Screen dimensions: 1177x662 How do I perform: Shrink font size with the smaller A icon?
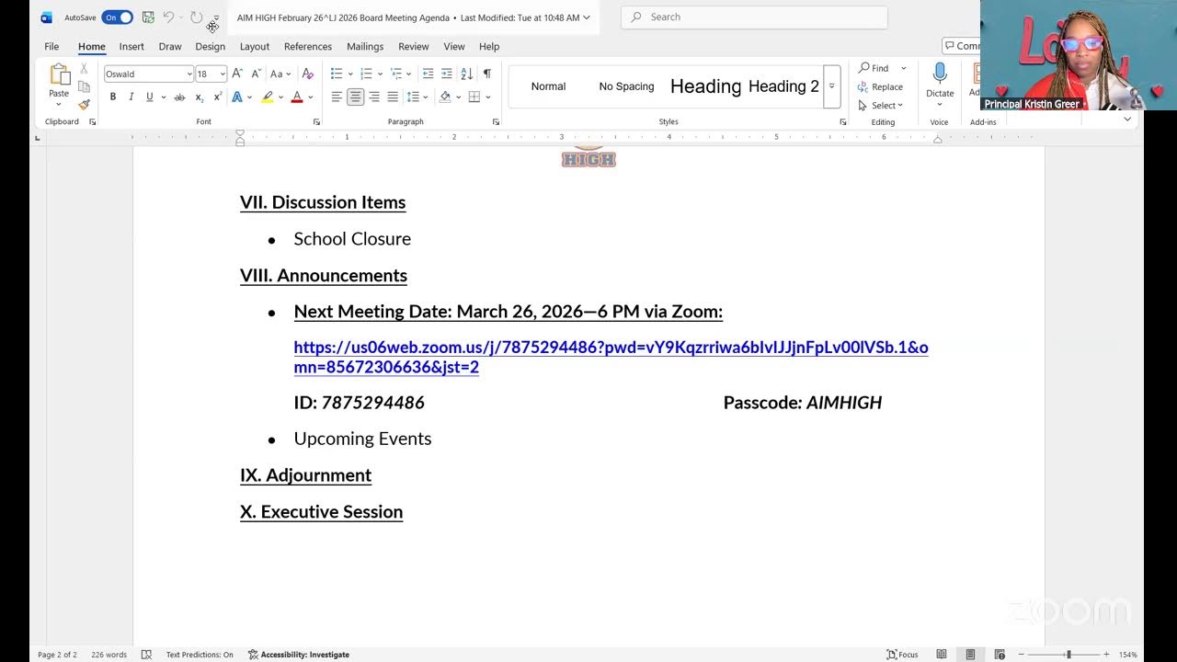pos(256,74)
